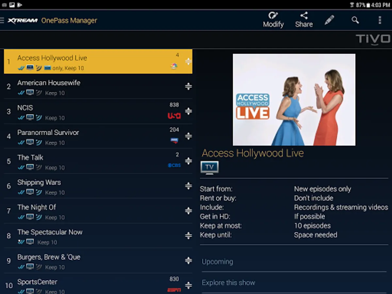This screenshot has width=392, height=294.
Task: Select The Night Of entry
Action: tap(98, 211)
